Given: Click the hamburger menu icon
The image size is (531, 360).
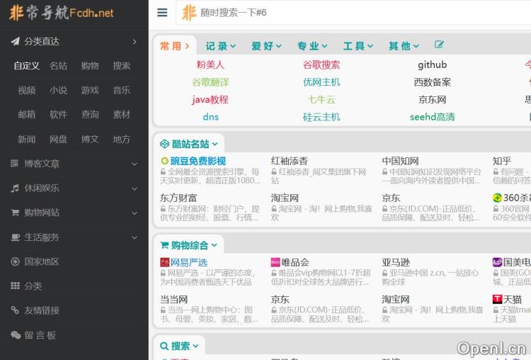Looking at the screenshot, I should 162,13.
